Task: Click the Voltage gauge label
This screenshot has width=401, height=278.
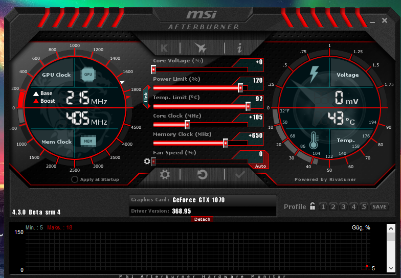Action: [348, 75]
